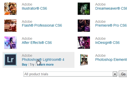Open the InDesign® CS6 link
This screenshot has height=95, width=127.
tap(107, 43)
